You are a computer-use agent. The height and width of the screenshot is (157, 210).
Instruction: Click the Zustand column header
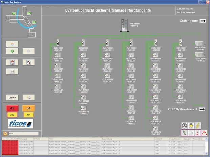(x=161, y=139)
